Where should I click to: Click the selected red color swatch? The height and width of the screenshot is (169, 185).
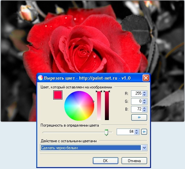(x=58, y=95)
